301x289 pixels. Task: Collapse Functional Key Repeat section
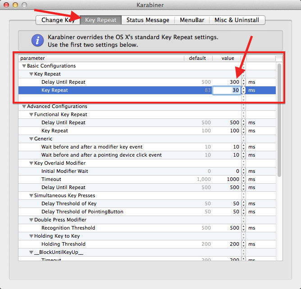point(31,114)
